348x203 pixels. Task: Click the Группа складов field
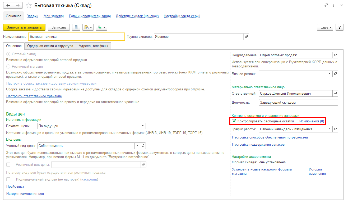tap(198, 37)
